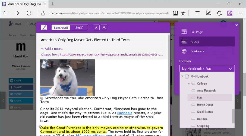Switch article font to Sans-serif

coord(61,28)
